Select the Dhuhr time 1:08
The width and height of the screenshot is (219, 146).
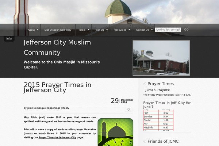click(166, 120)
